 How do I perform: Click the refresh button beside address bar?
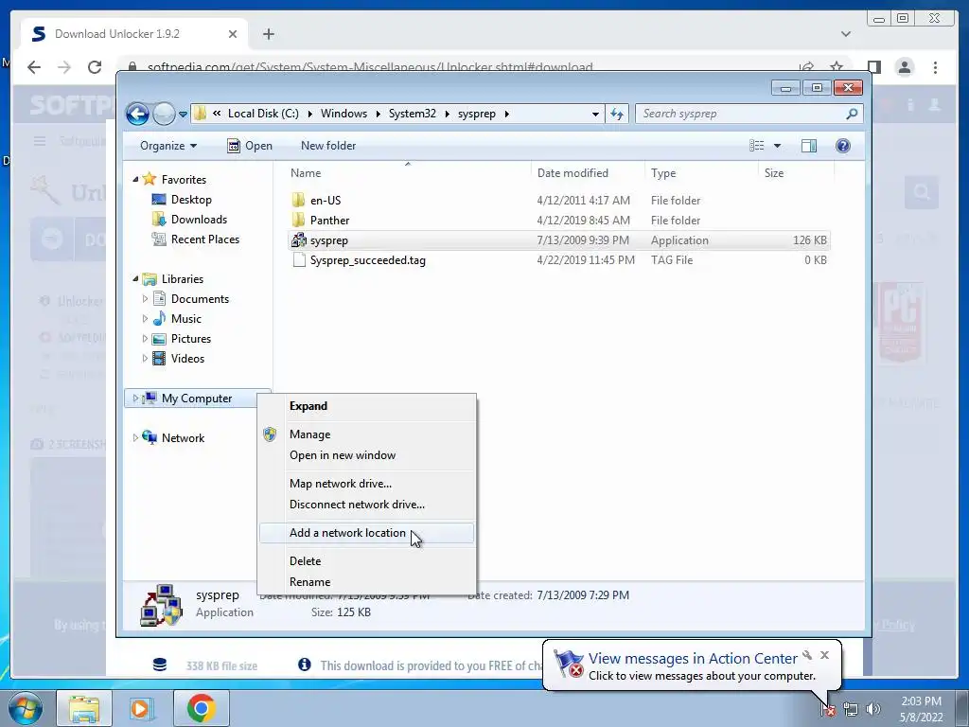tap(617, 114)
